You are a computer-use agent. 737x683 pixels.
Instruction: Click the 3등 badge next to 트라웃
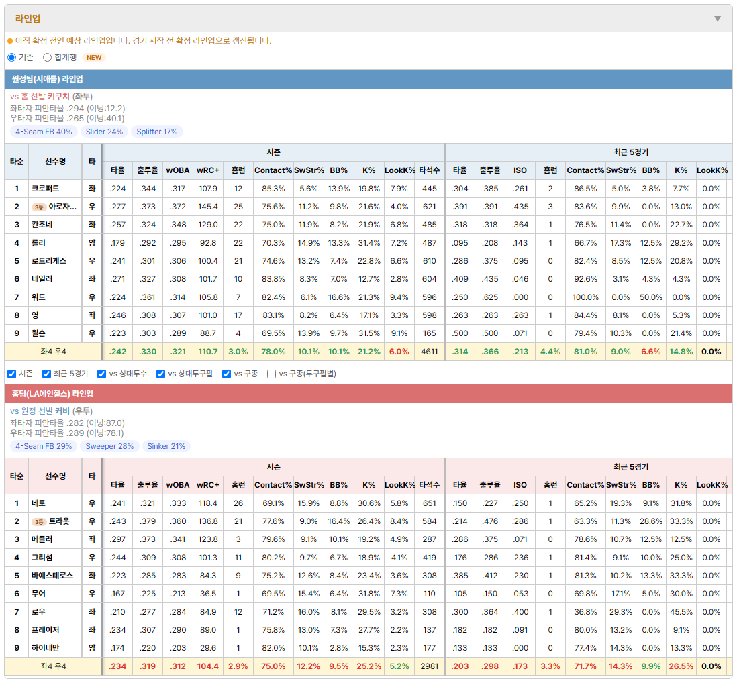pos(38,522)
